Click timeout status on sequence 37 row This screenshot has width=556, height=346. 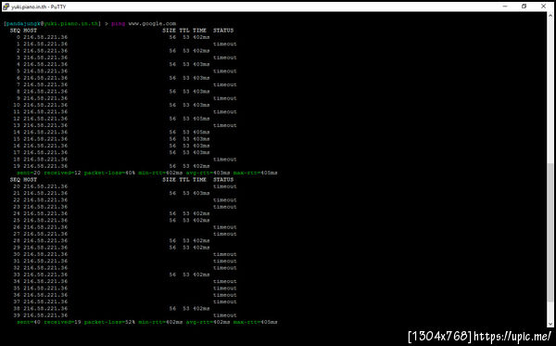pyautogui.click(x=225, y=301)
